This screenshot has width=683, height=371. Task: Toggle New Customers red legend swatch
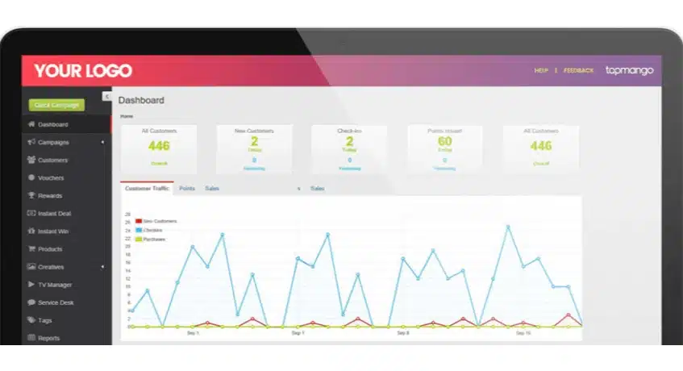pos(139,221)
